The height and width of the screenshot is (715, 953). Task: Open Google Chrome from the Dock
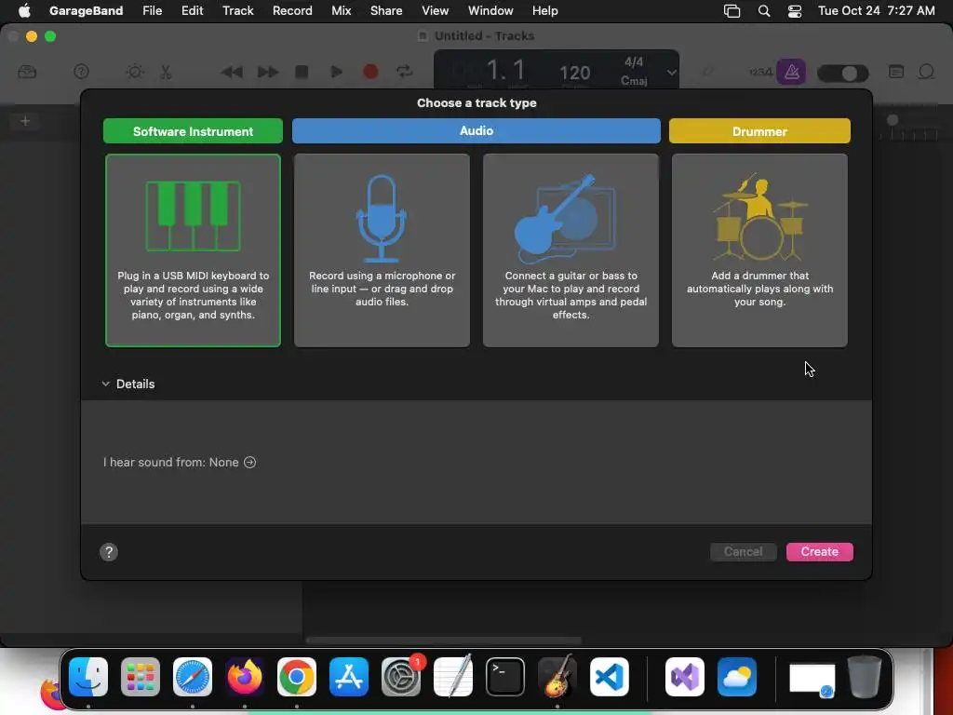tap(297, 677)
